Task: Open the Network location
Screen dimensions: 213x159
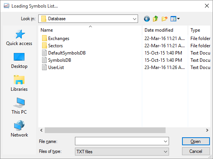Action: click(19, 128)
